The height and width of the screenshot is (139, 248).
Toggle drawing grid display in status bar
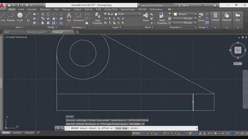tap(143, 133)
